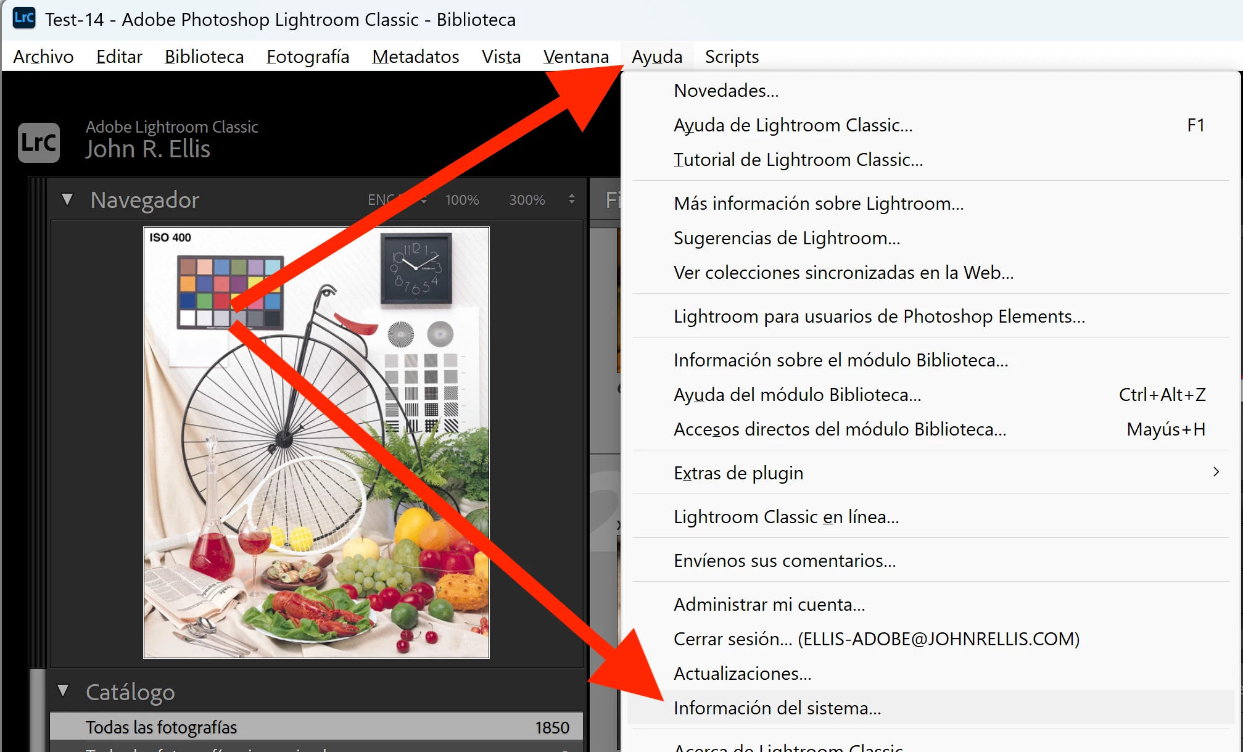
Task: Set Navegador zoom to 100%
Action: pos(462,200)
